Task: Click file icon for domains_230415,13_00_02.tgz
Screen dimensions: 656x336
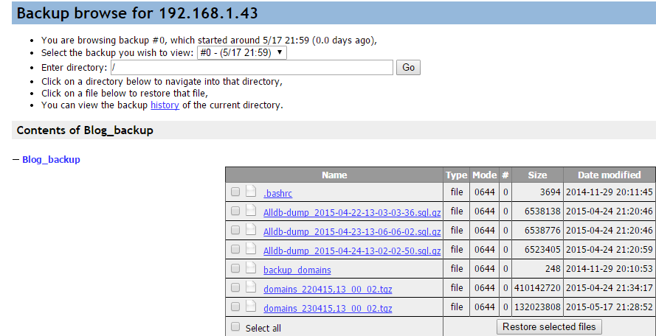Action: coord(251,307)
